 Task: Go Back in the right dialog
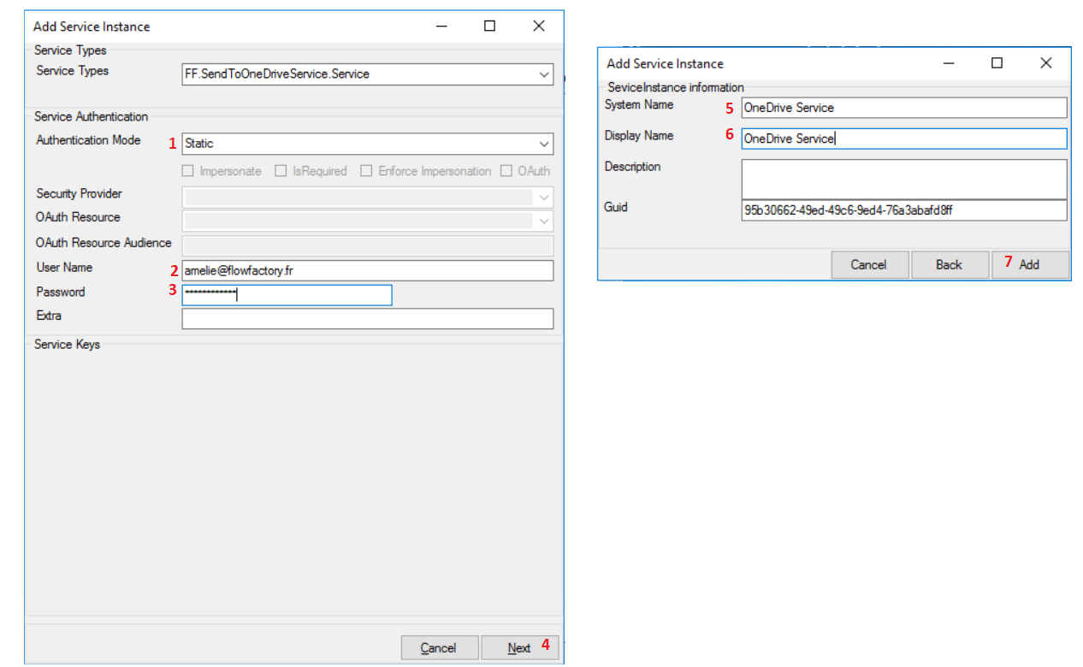(949, 265)
